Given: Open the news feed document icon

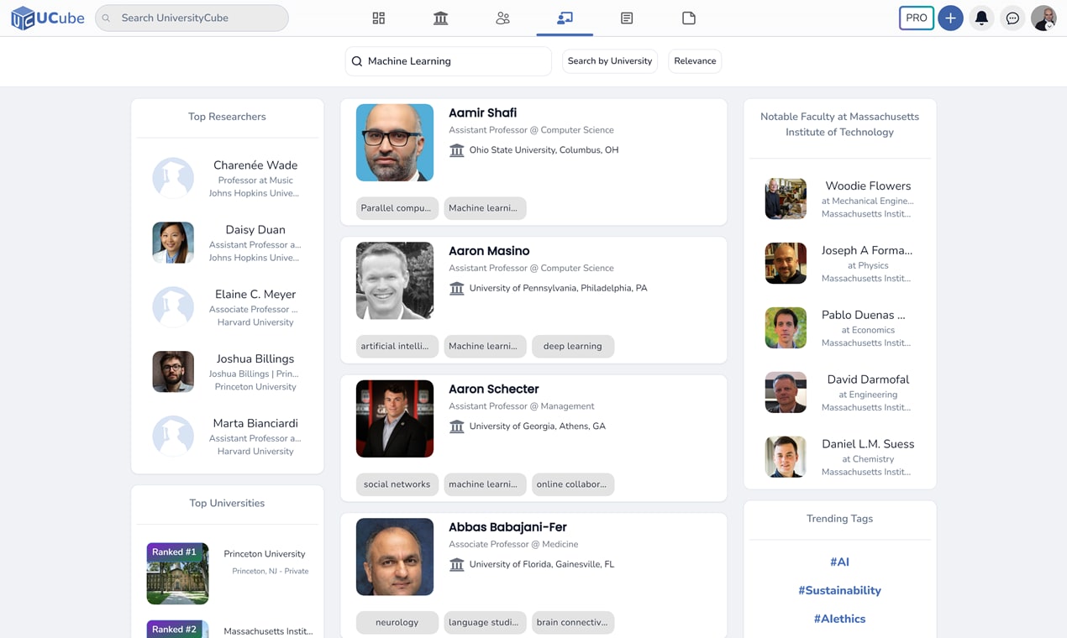Looking at the screenshot, I should [x=627, y=18].
